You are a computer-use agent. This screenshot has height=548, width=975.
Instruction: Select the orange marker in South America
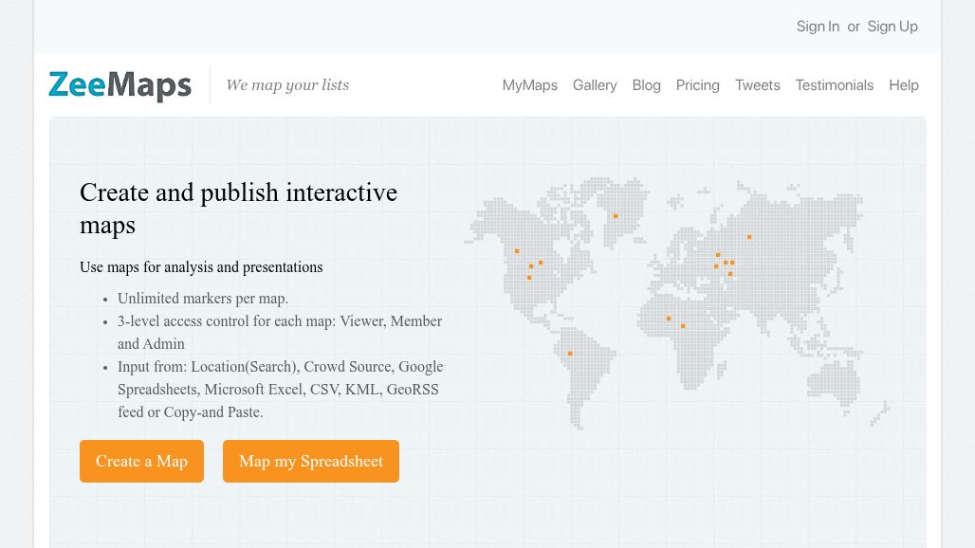[x=570, y=354]
